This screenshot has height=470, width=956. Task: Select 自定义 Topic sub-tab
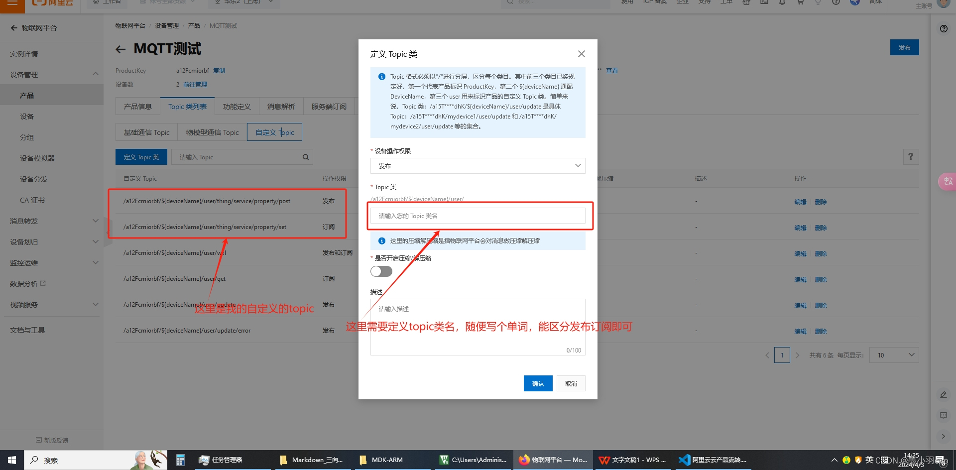pyautogui.click(x=274, y=132)
